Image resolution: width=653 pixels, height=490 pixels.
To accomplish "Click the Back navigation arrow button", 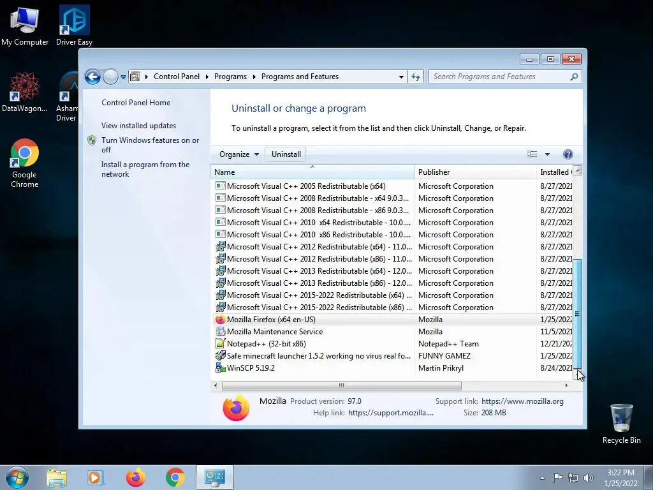I will (x=92, y=77).
